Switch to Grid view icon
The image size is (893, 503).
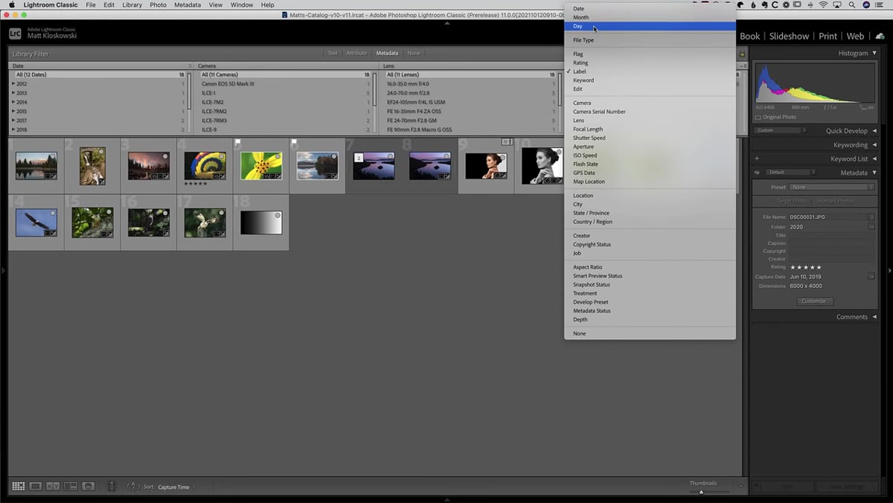(18, 486)
